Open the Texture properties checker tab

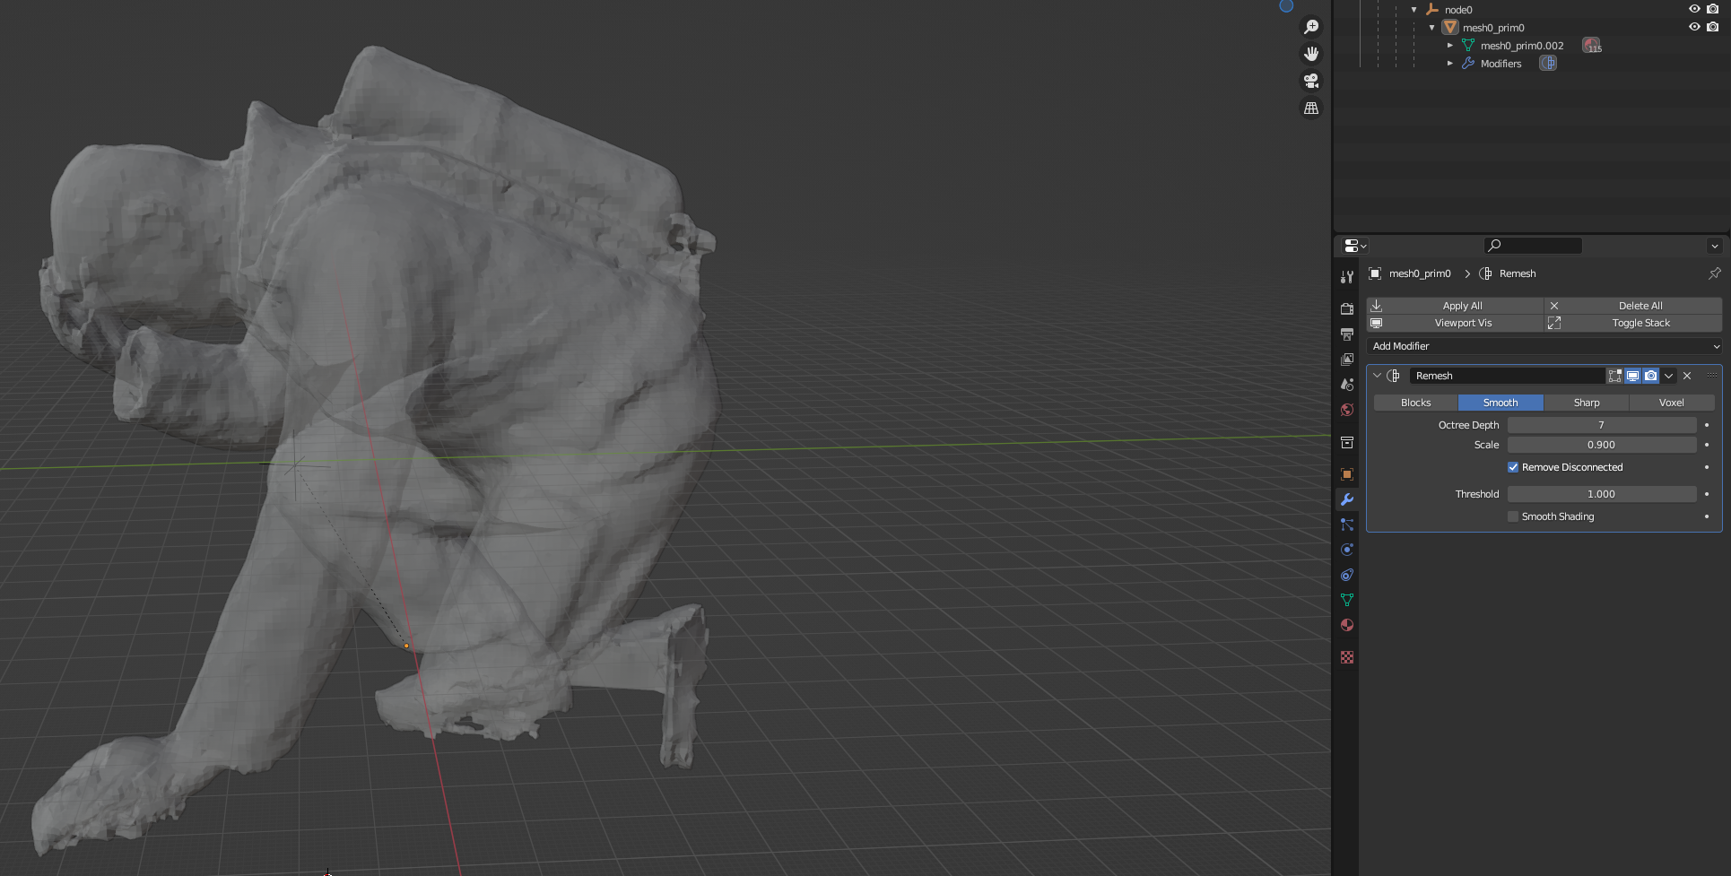tap(1347, 657)
